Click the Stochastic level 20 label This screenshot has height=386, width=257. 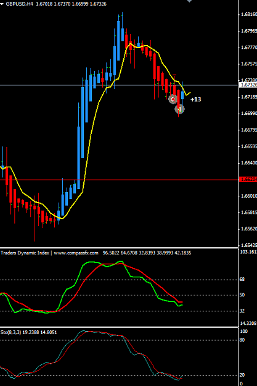tap(242, 375)
